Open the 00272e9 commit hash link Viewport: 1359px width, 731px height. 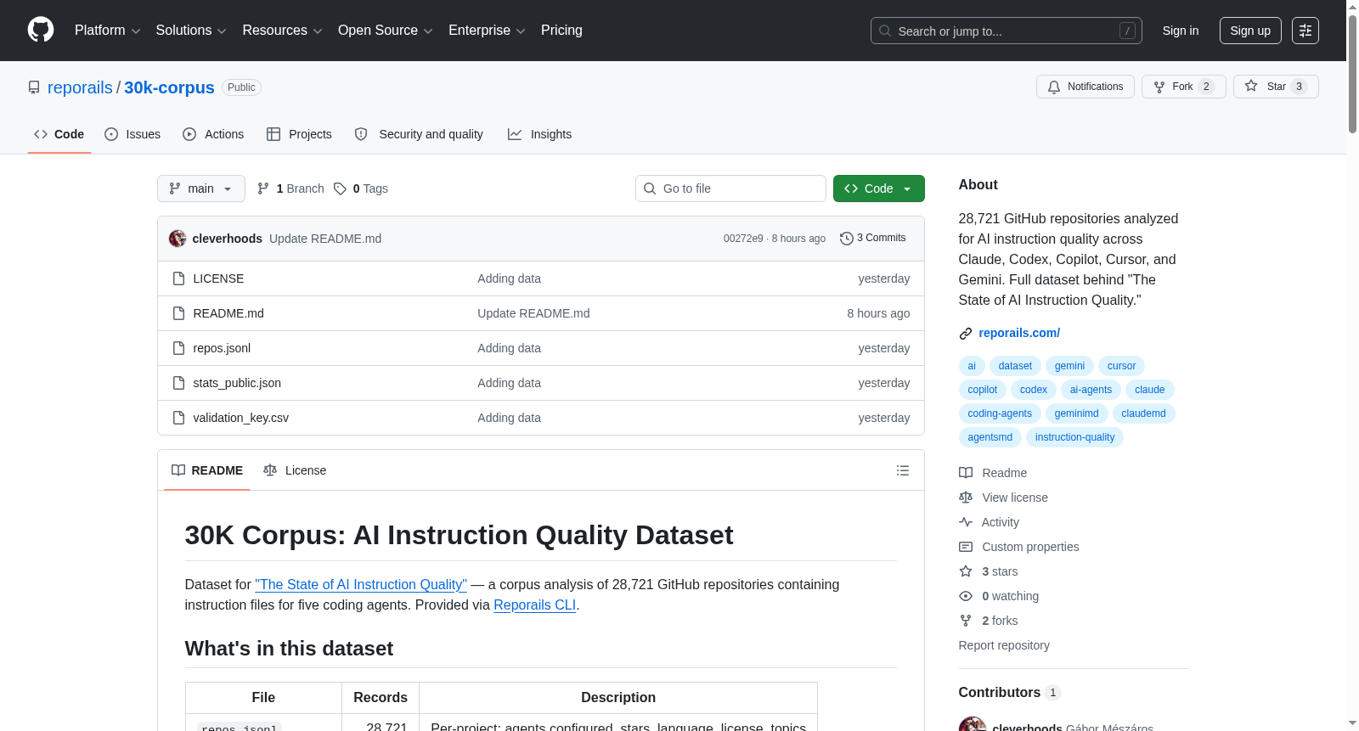(743, 239)
